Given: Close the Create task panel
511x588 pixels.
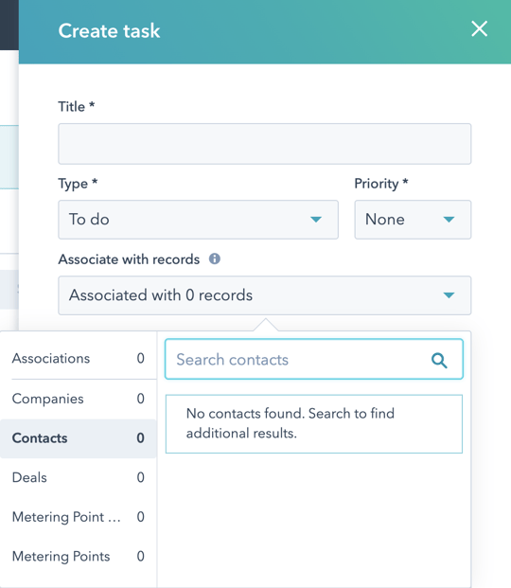Looking at the screenshot, I should pos(479,28).
